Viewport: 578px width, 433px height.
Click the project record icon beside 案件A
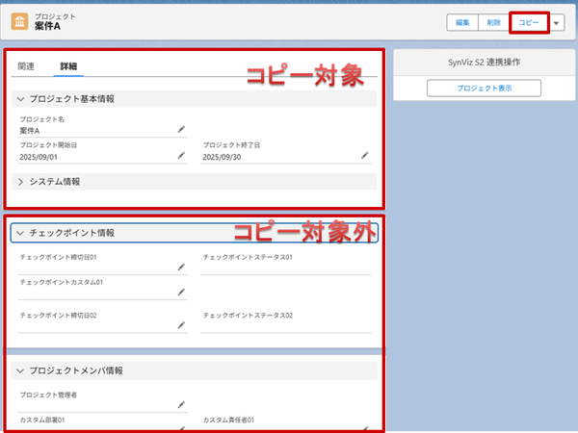point(19,21)
